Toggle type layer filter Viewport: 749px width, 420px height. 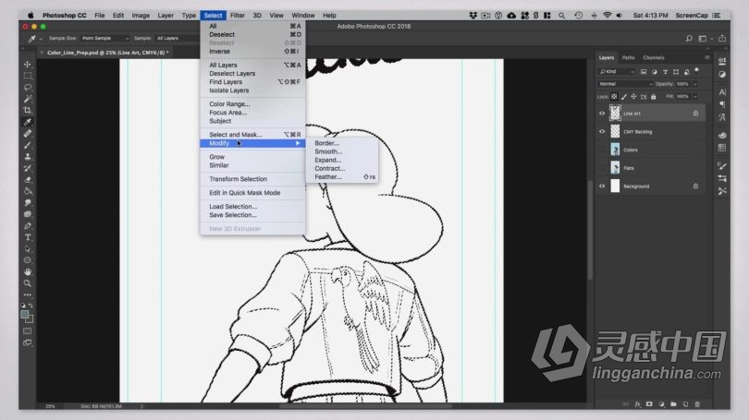coord(665,72)
